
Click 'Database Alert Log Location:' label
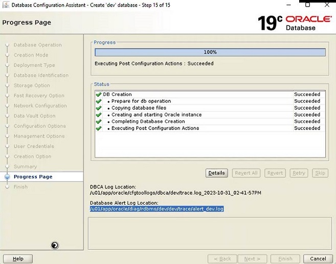[124, 203]
